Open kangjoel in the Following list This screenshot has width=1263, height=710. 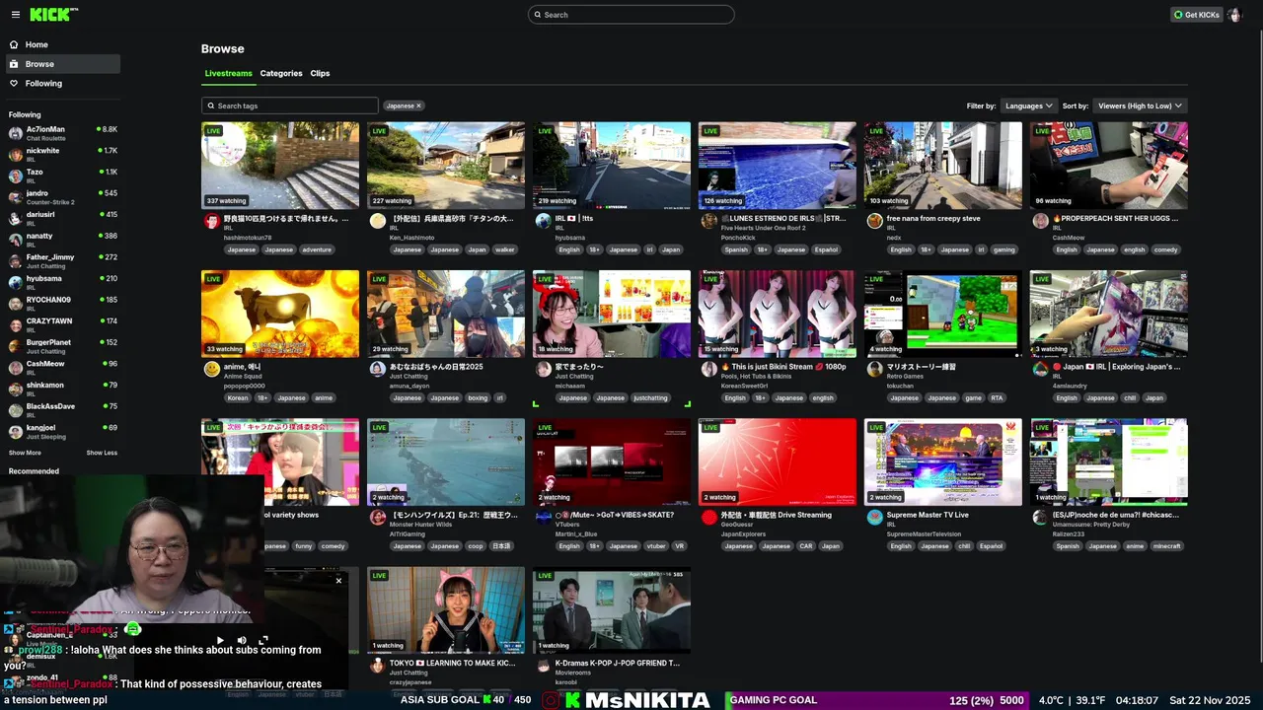(63, 432)
